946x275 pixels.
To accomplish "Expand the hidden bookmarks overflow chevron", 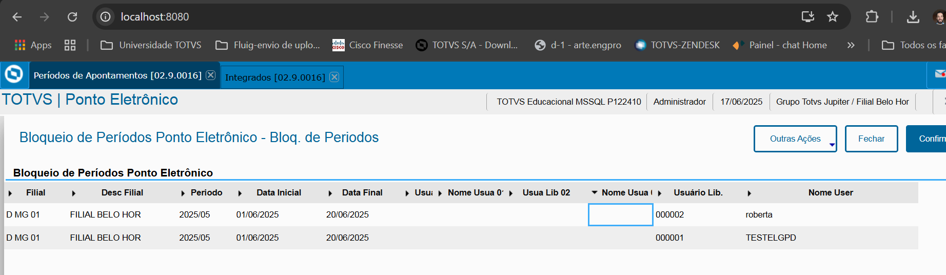I will click(x=851, y=45).
